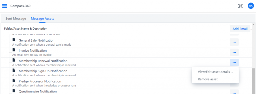
Task: Choose View/Edit asset details from the menu
Action: (215, 72)
